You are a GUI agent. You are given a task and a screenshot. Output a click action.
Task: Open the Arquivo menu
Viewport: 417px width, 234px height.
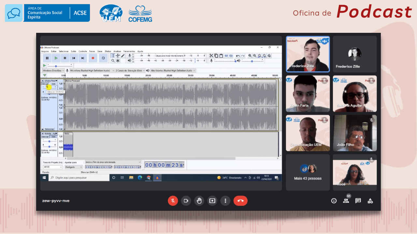tap(45, 51)
